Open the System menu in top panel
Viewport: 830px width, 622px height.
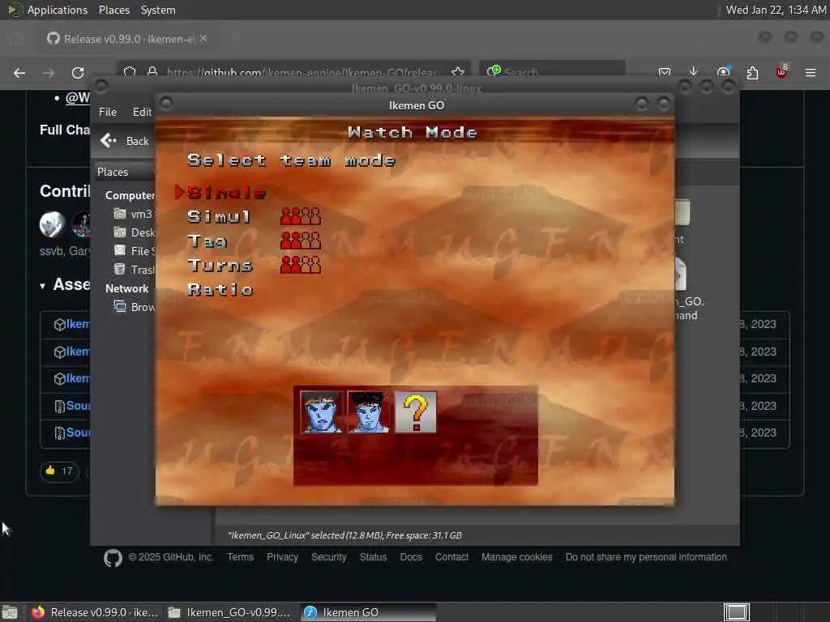pyautogui.click(x=158, y=10)
